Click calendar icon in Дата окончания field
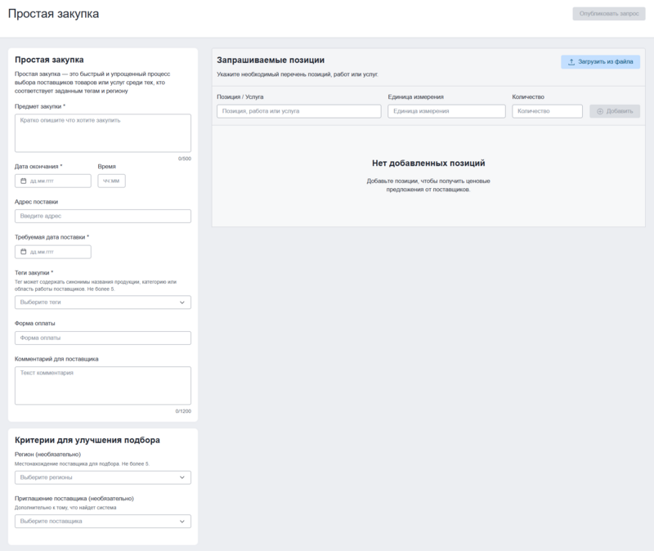This screenshot has height=551, width=654. [24, 181]
